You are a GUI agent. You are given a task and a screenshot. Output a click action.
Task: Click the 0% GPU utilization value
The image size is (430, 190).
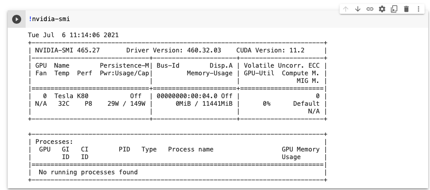tap(267, 104)
